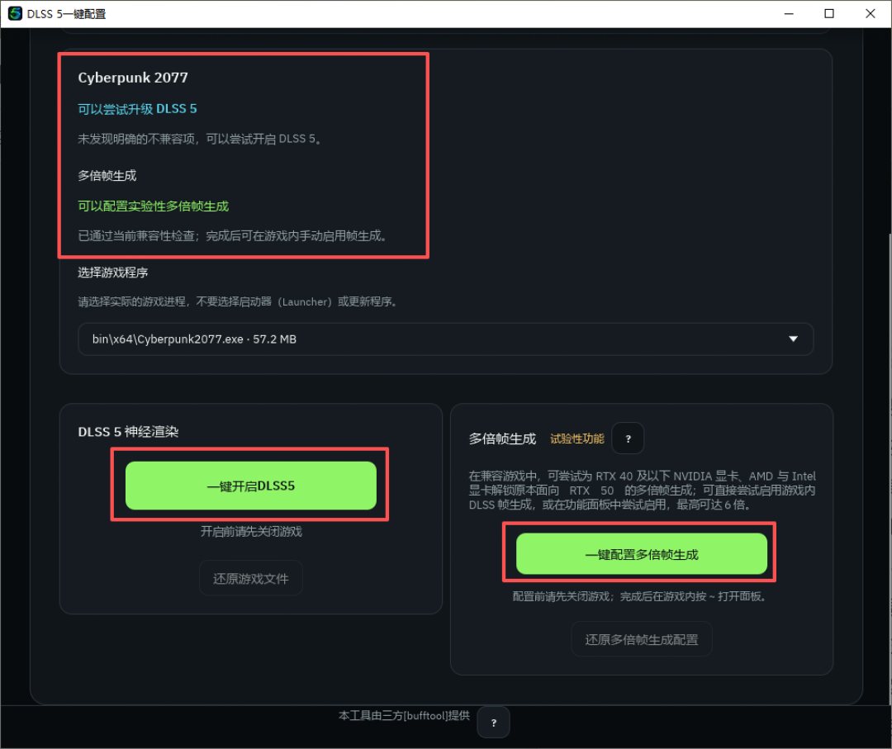
Task: Click the RTX 40 multi-frame generation description
Action: point(642,491)
